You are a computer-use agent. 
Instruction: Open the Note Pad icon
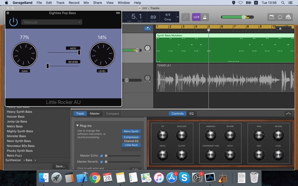[272, 17]
